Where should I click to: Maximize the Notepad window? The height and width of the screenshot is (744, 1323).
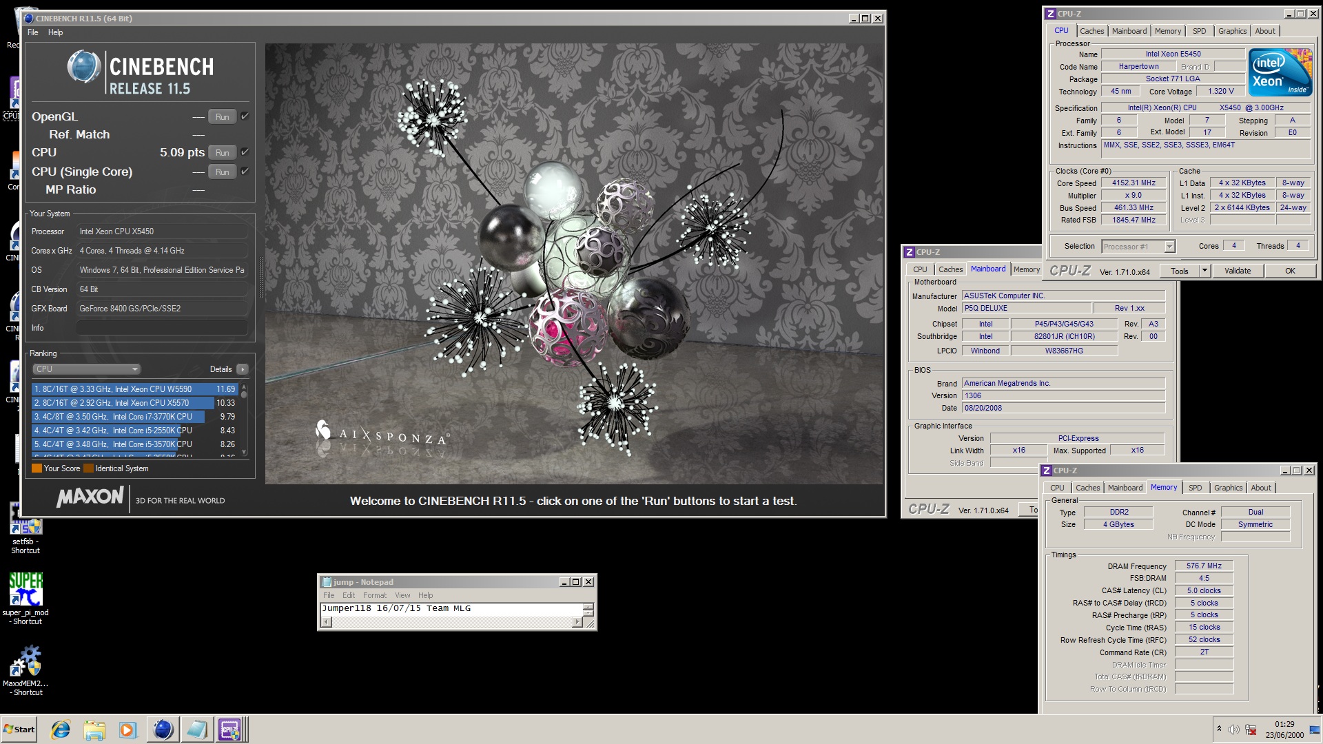click(x=576, y=582)
